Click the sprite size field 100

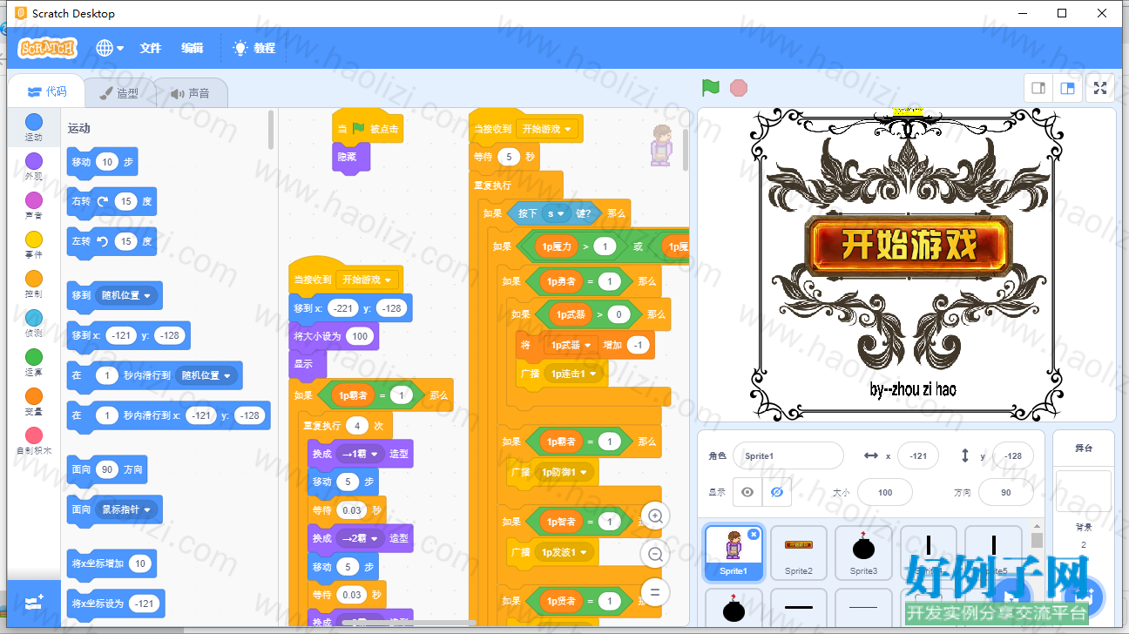(x=885, y=492)
